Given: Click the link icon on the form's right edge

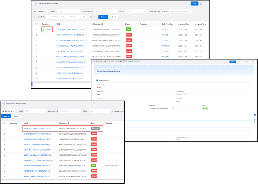Looking at the screenshot, I should [255, 120].
